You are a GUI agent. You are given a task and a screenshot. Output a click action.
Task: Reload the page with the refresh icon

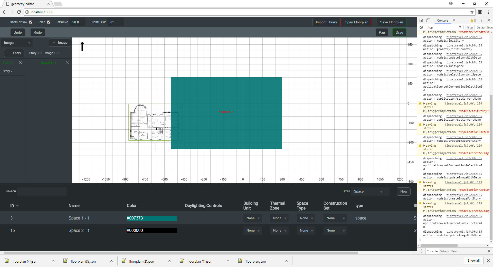[19, 12]
